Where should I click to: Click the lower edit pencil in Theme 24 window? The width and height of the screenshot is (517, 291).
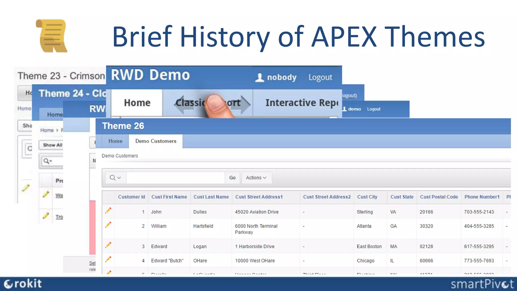click(46, 215)
